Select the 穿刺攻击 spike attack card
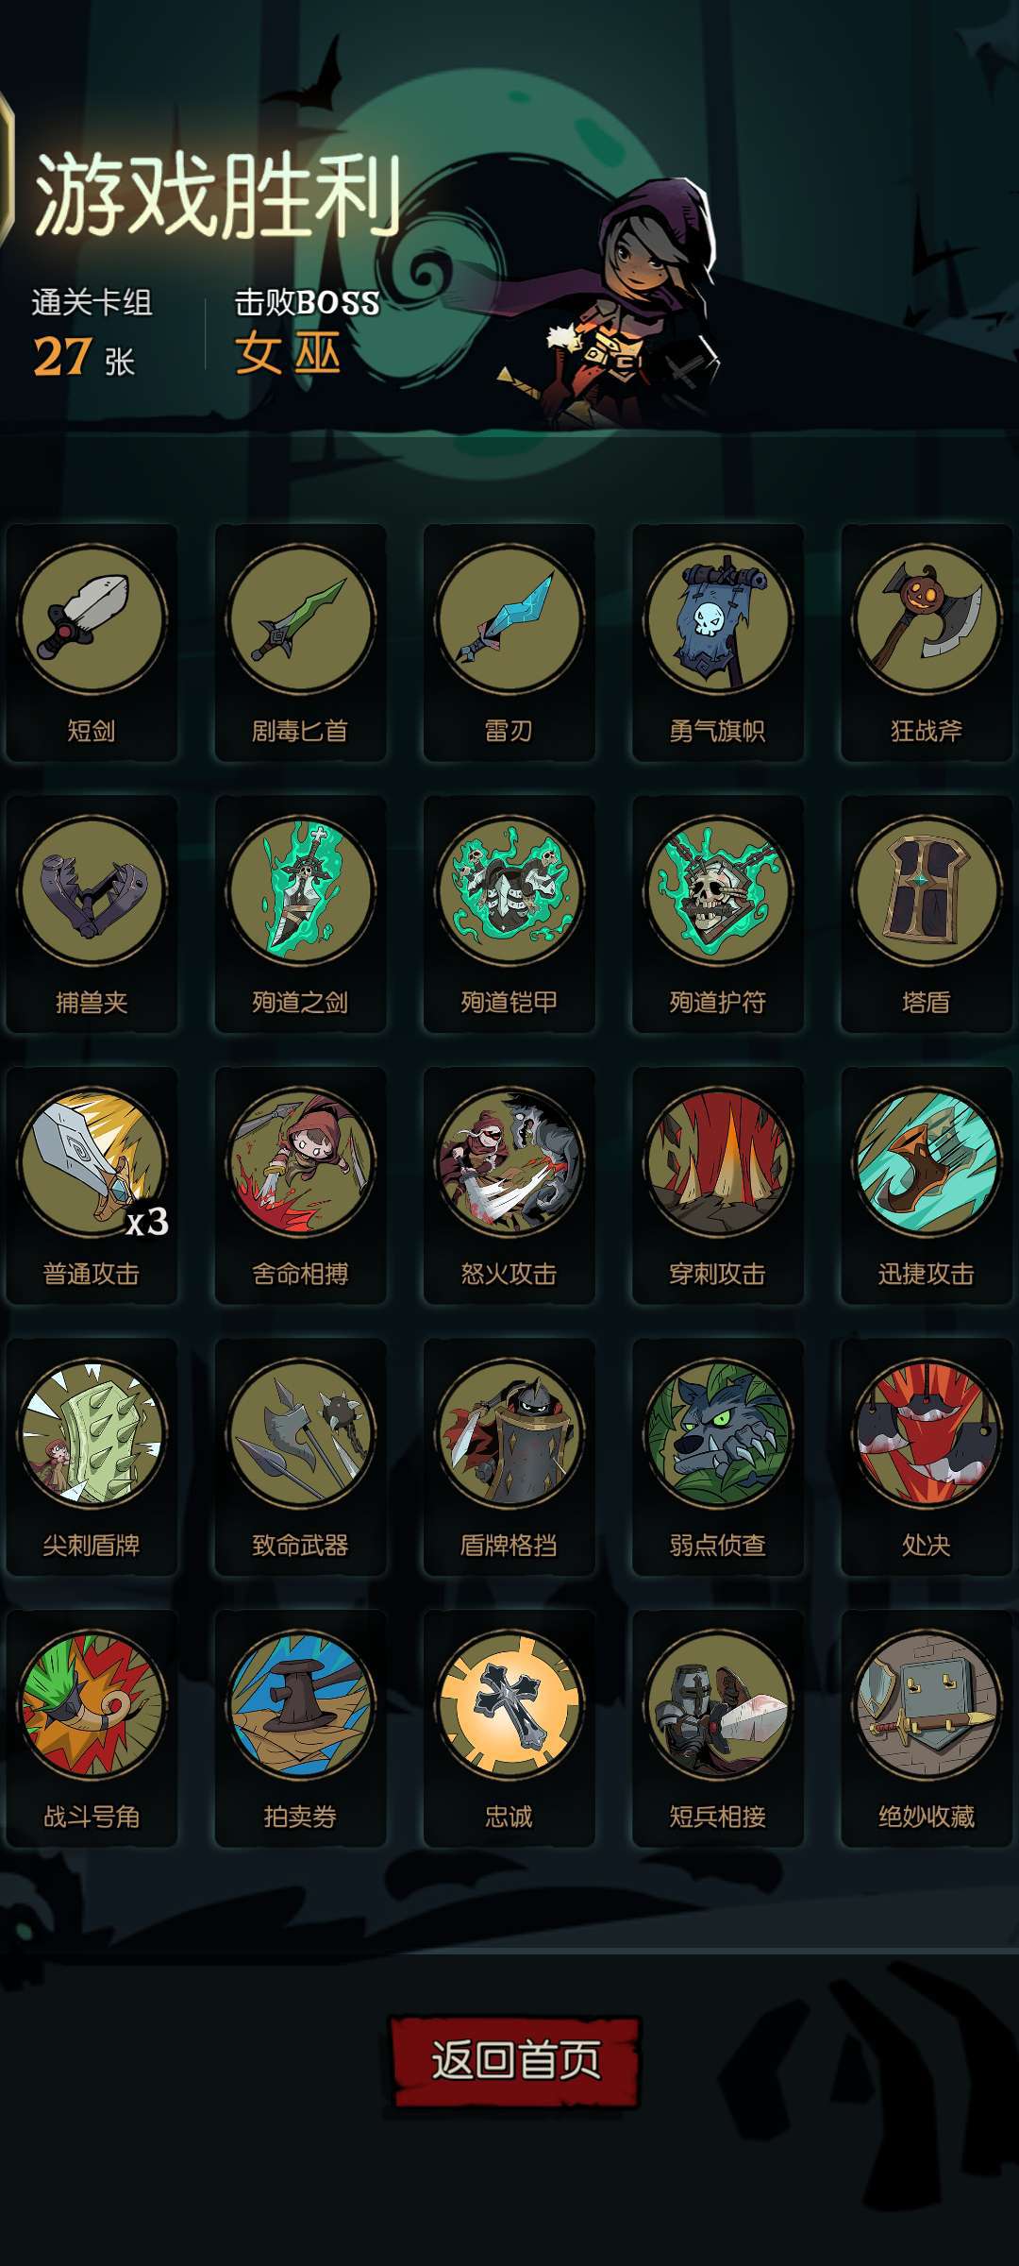1019x2266 pixels. pos(717,1186)
